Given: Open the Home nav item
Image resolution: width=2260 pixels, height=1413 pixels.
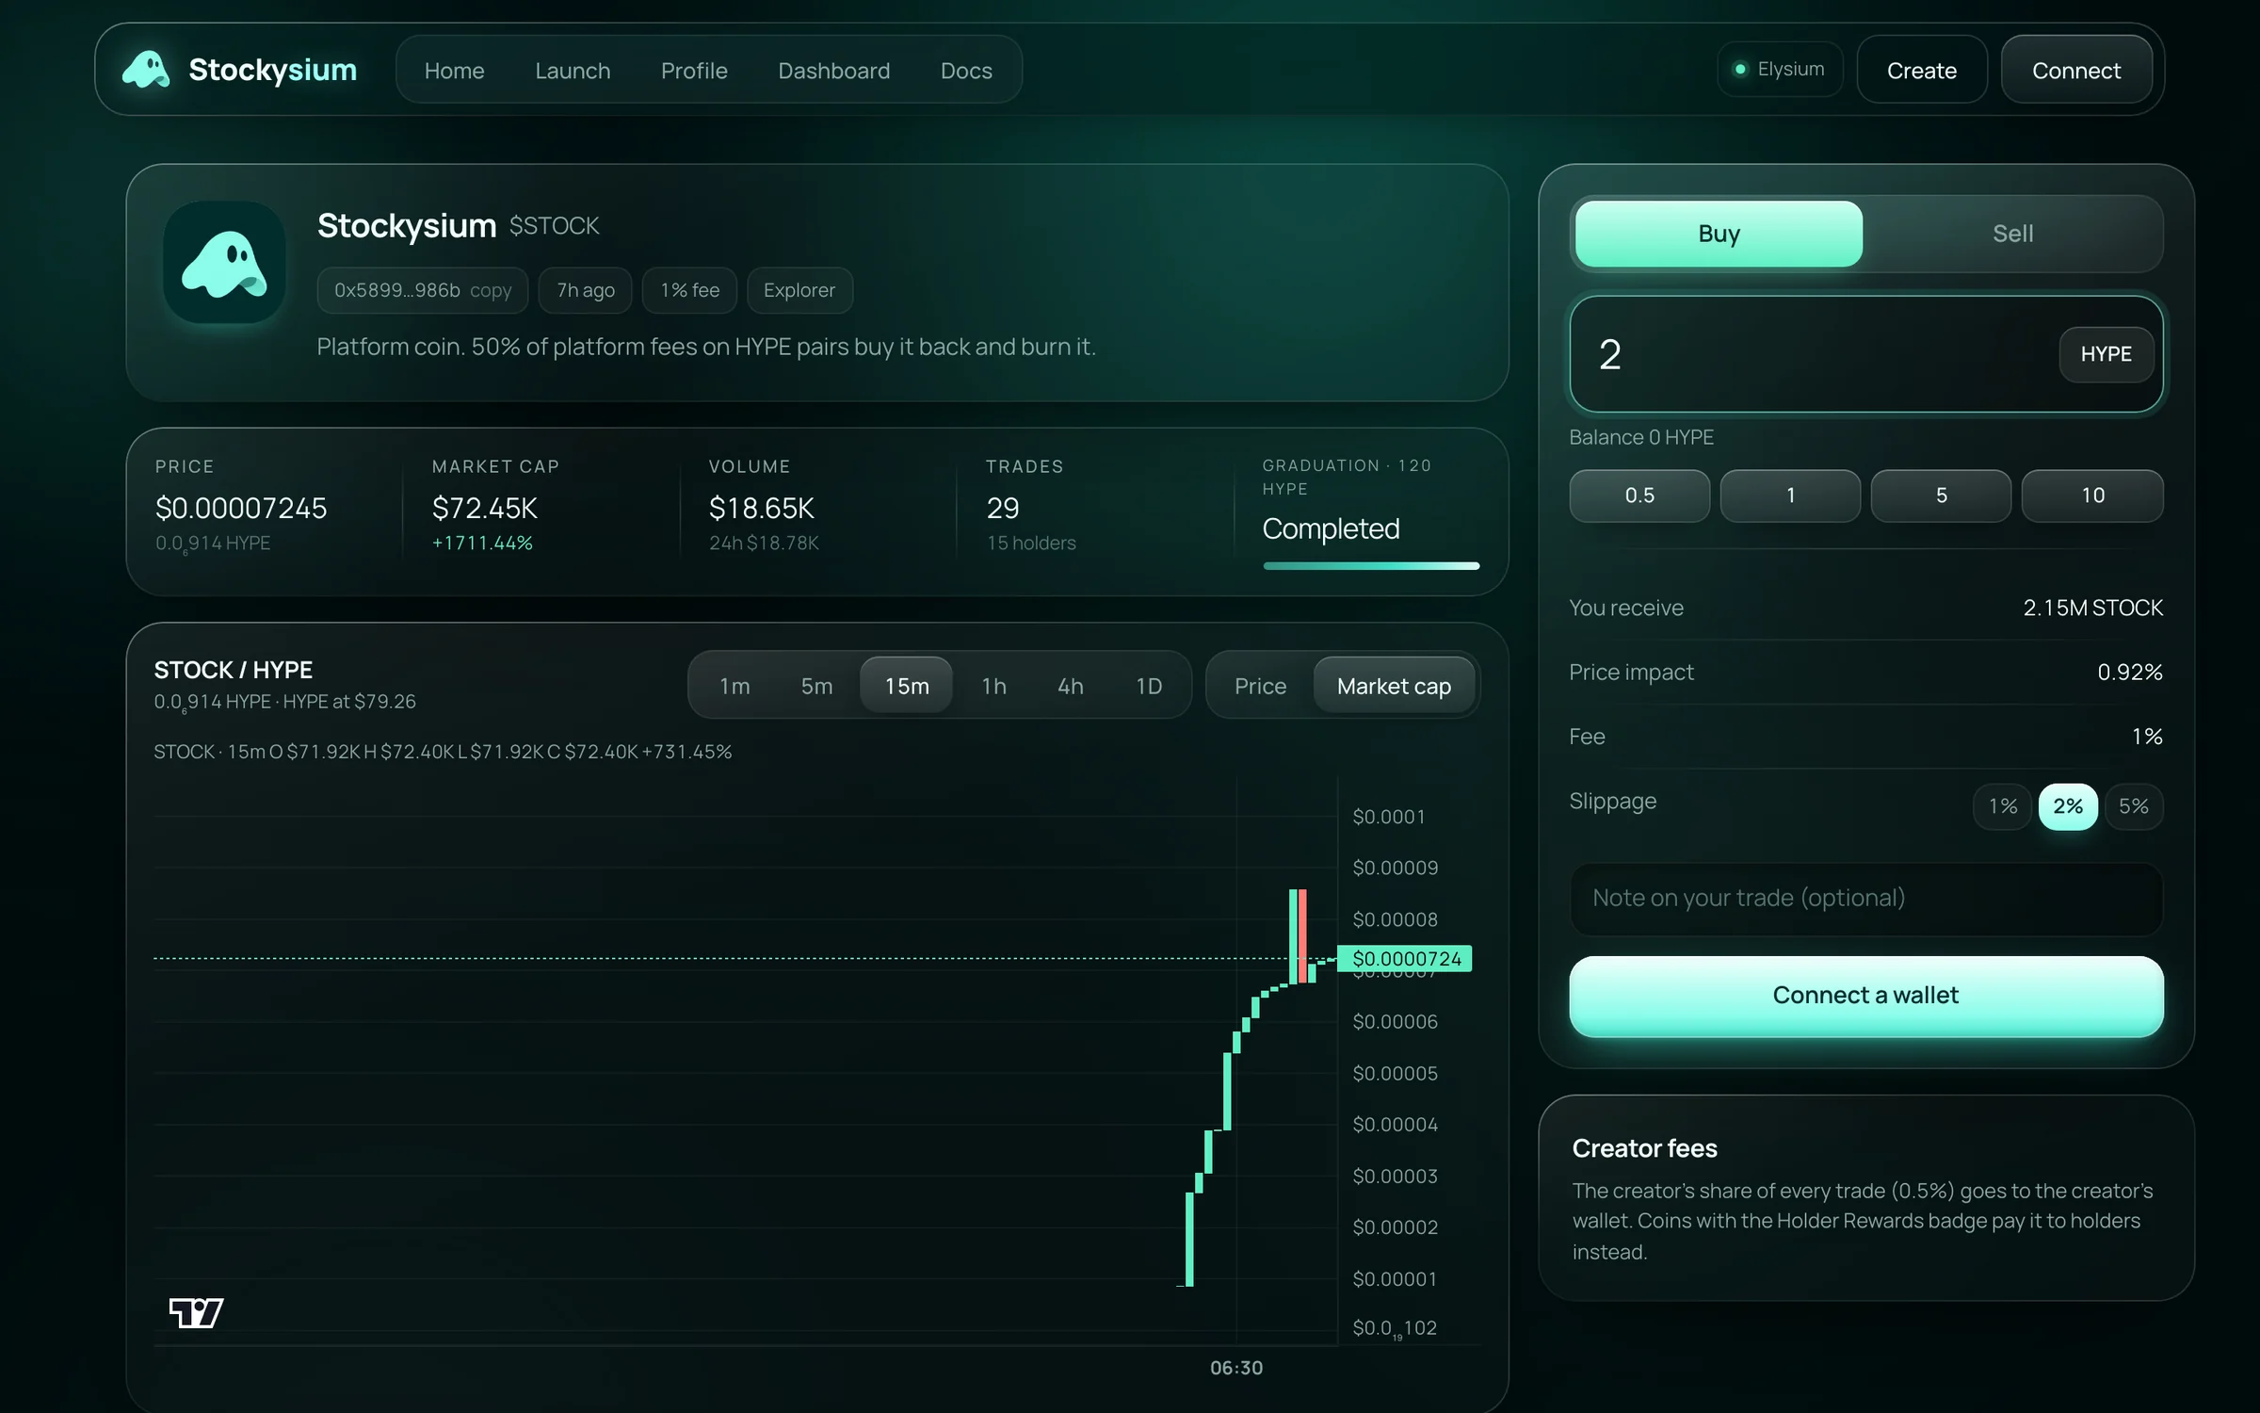Looking at the screenshot, I should [x=454, y=71].
